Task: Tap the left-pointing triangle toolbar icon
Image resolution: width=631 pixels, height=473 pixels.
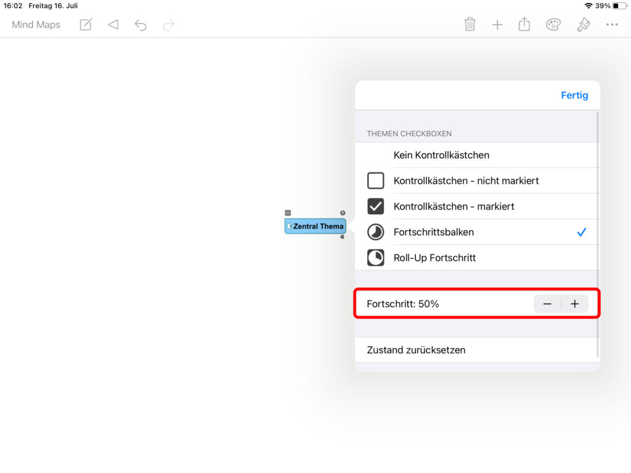Action: click(x=113, y=25)
